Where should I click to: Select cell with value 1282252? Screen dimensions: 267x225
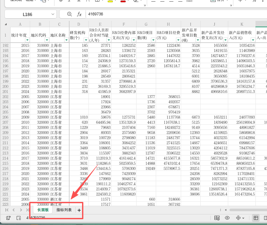pyautogui.click(x=124, y=45)
